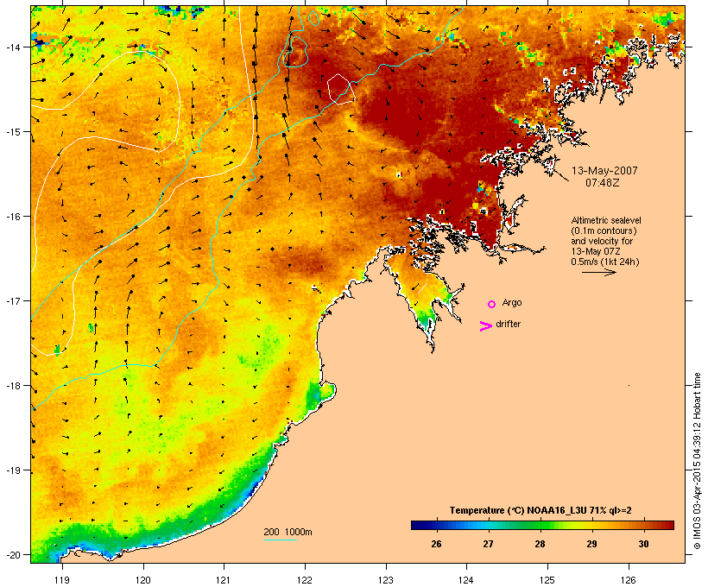This screenshot has height=587, width=708.
Task: Click the small white pentagon sea-level contour
Action: click(x=341, y=90)
